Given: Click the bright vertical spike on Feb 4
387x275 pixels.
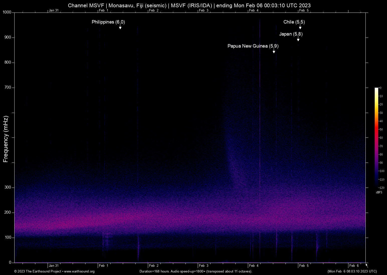Looking at the screenshot, I should point(260,140).
